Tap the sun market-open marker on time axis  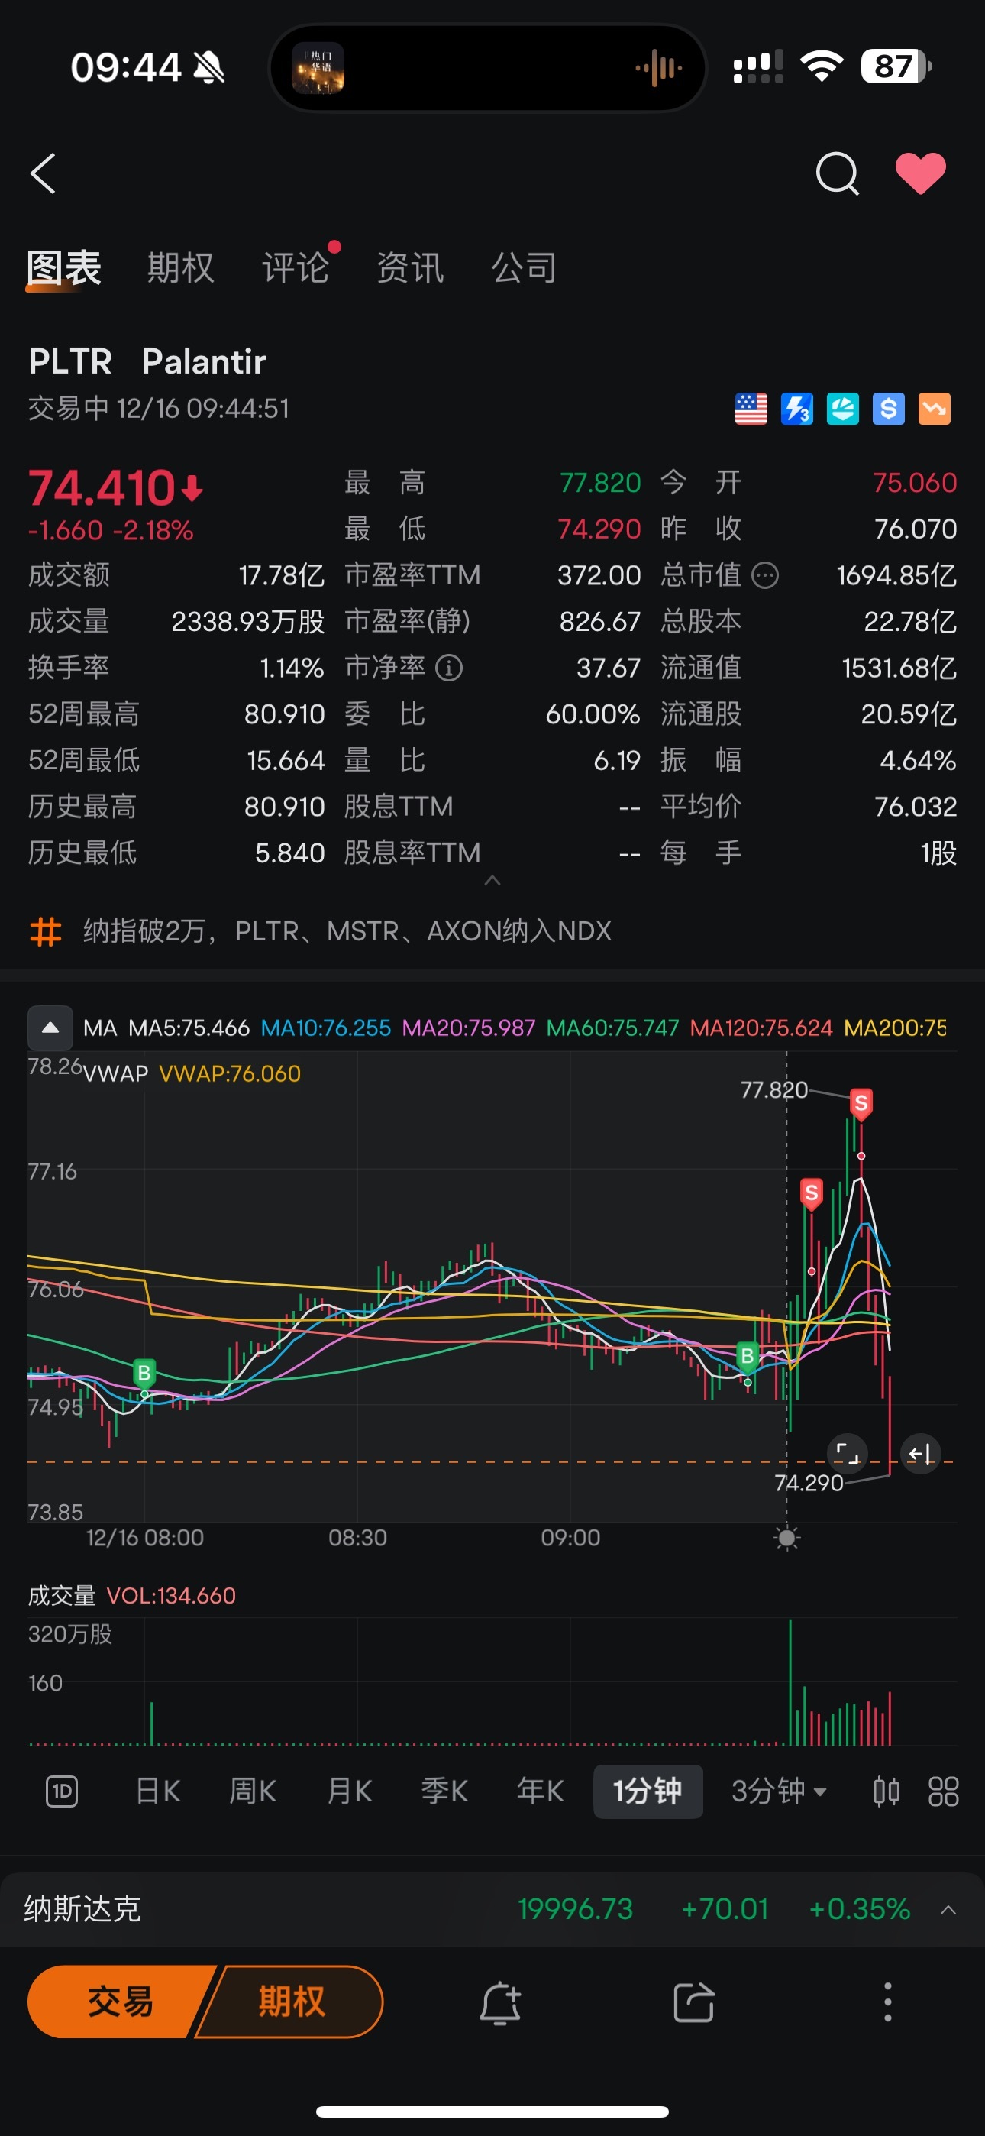tap(786, 1538)
